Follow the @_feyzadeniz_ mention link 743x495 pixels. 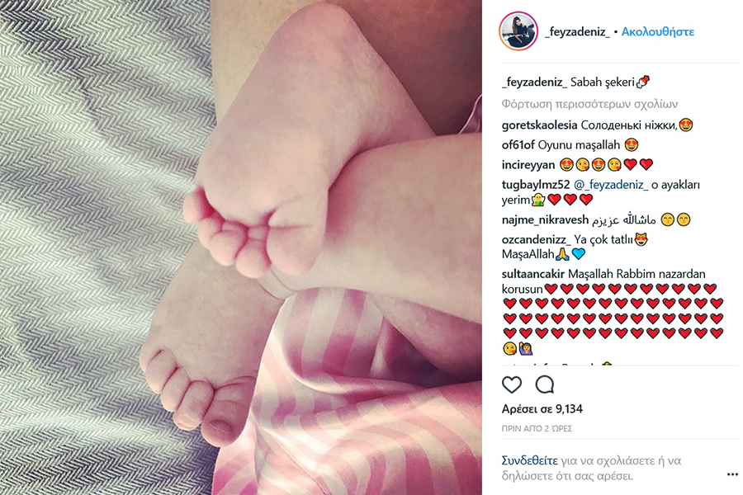click(611, 185)
